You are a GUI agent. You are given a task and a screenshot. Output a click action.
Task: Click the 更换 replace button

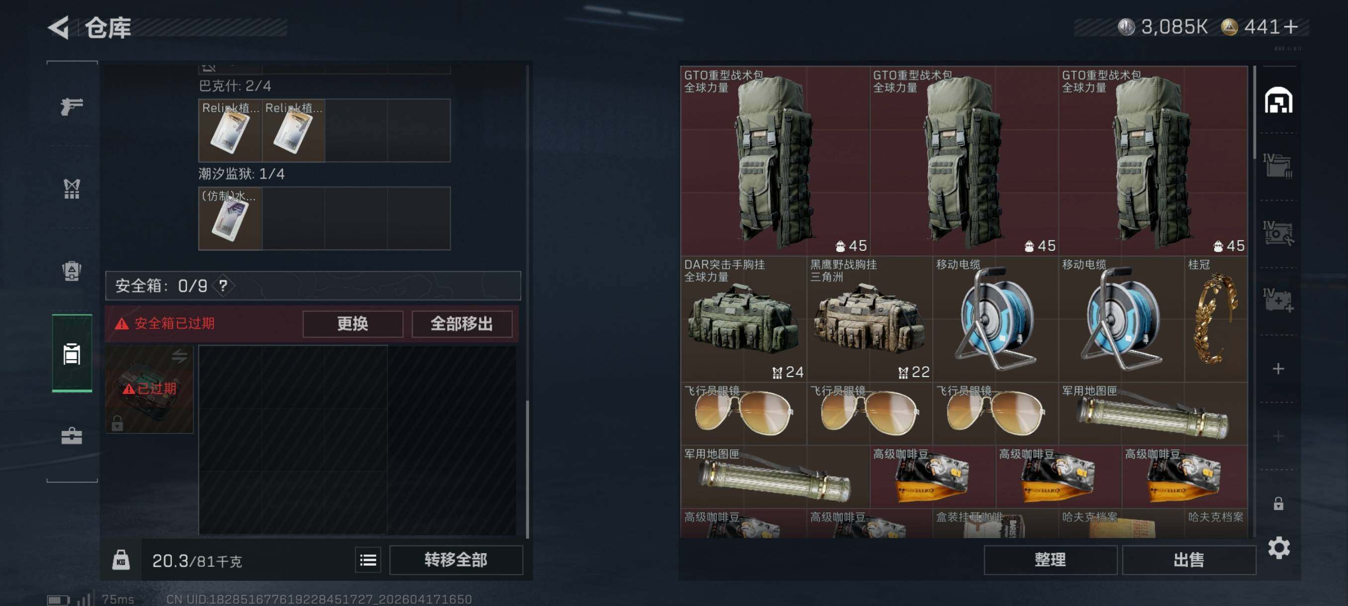click(353, 324)
